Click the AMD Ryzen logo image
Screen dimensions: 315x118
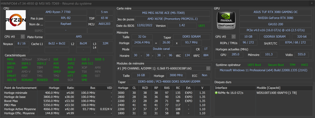16,20
